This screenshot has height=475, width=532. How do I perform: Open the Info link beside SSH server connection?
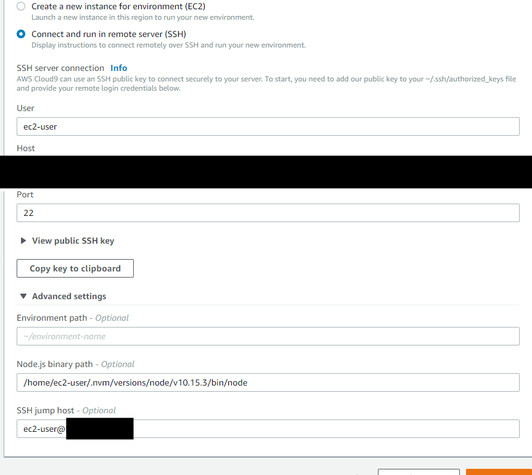(118, 68)
